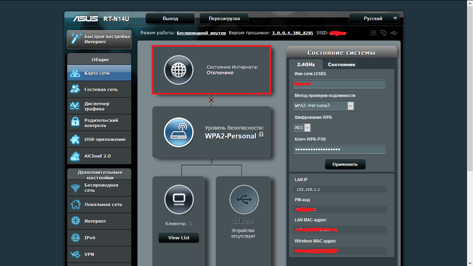The image size is (473, 266).
Task: Click firmware version 3.0.0.4.380_8285 link
Action: tap(292, 33)
